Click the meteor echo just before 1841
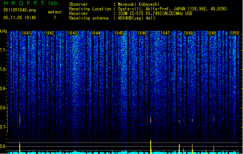The width and height of the screenshot is (243, 154). point(20,121)
